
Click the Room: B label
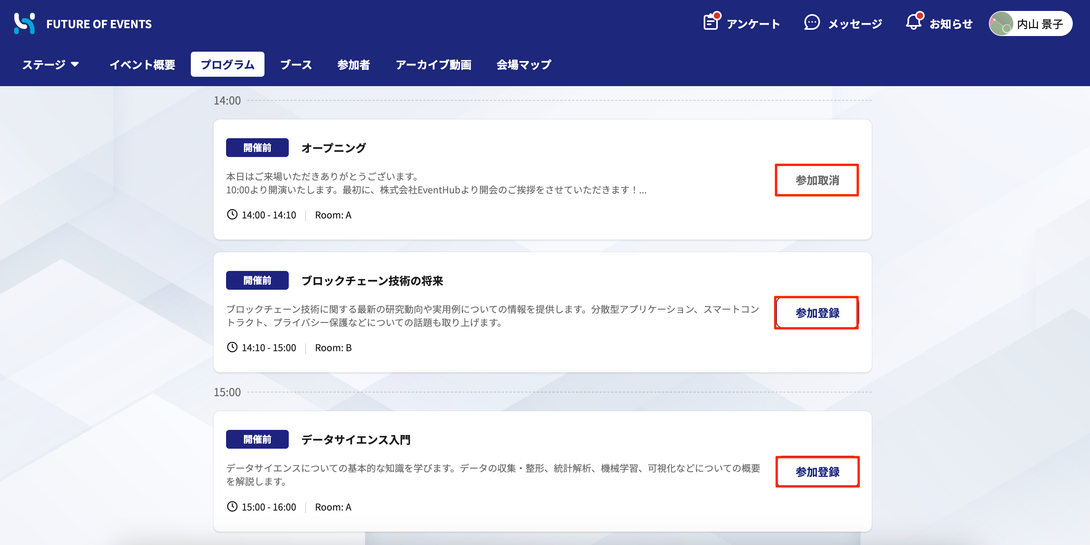click(333, 348)
